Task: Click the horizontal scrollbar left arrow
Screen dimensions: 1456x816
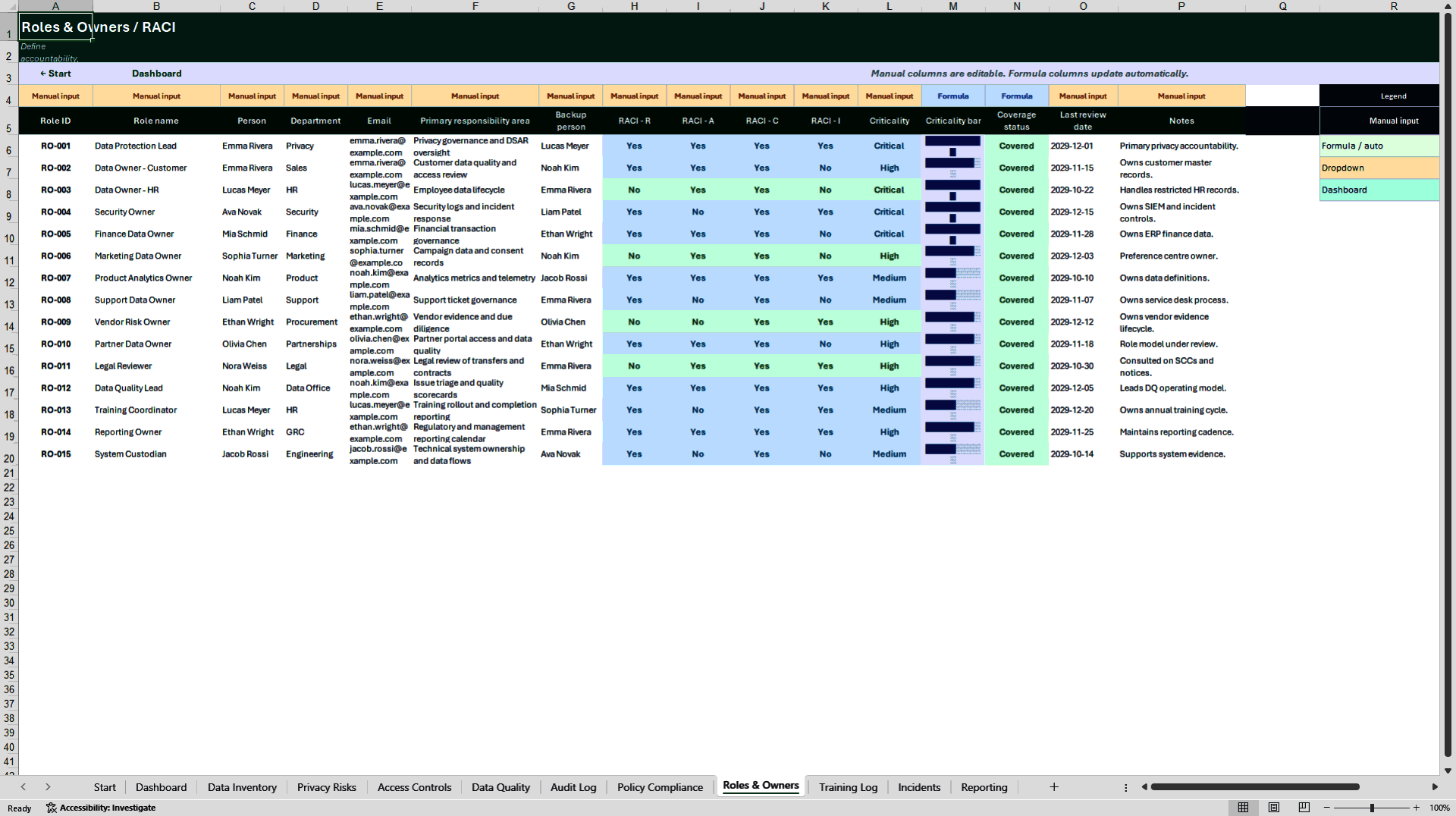Action: pyautogui.click(x=1144, y=787)
